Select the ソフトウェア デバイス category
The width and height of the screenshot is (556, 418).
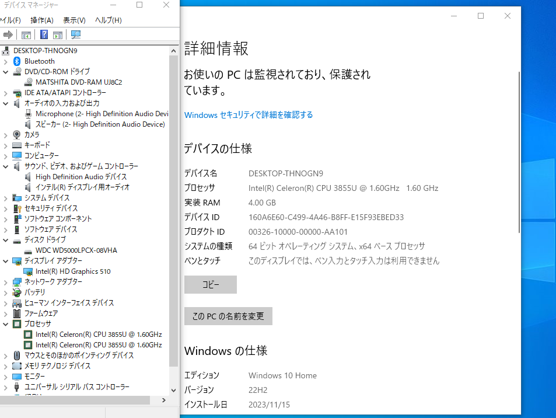51,229
